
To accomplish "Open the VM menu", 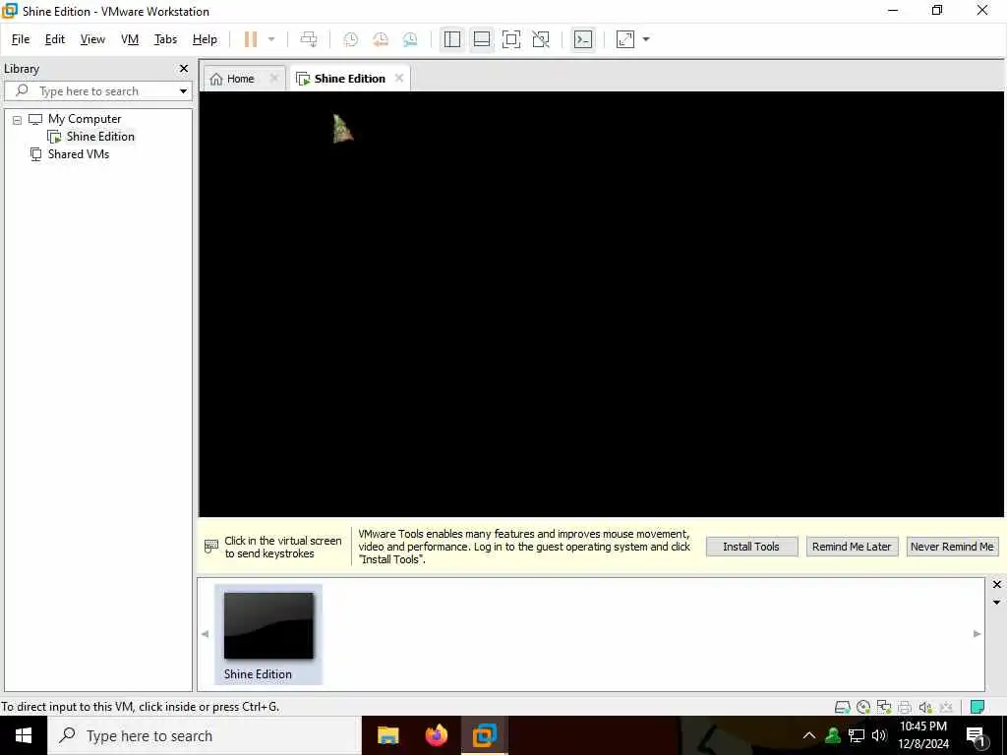I will point(130,39).
